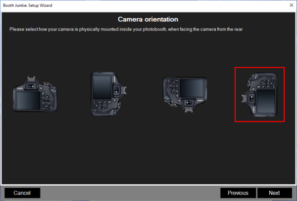Click the LCD screen of the upright camera

27,100
